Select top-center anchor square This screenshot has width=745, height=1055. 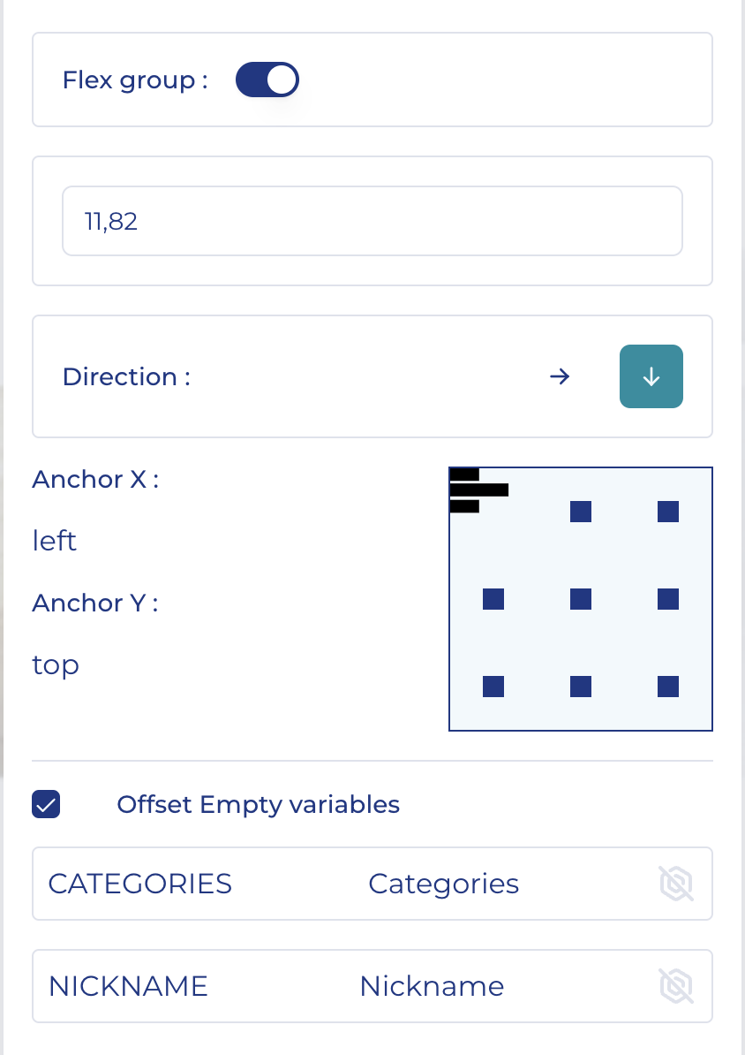point(581,512)
